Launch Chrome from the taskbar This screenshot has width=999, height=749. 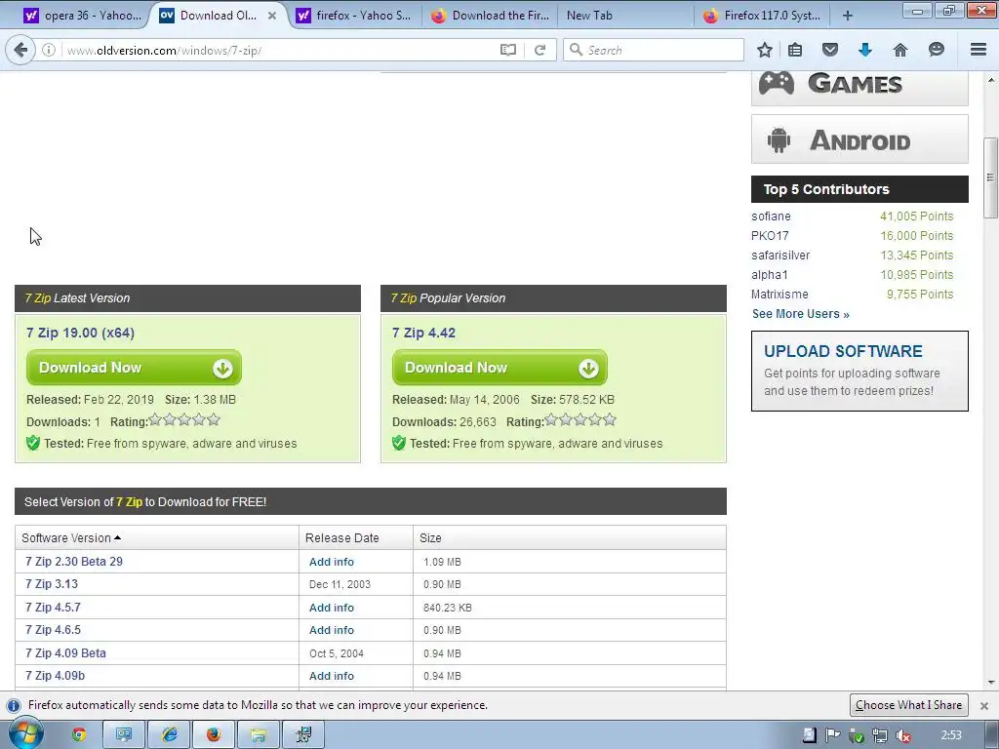(79, 734)
